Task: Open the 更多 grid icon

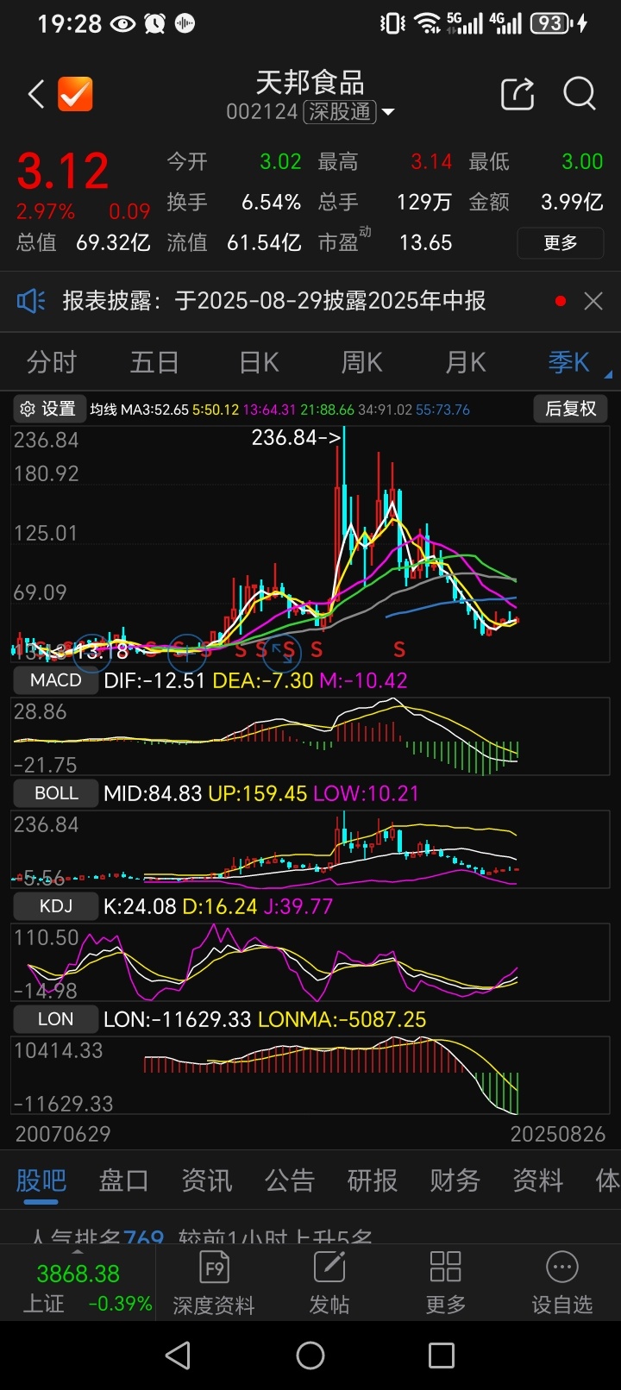Action: (x=445, y=1284)
